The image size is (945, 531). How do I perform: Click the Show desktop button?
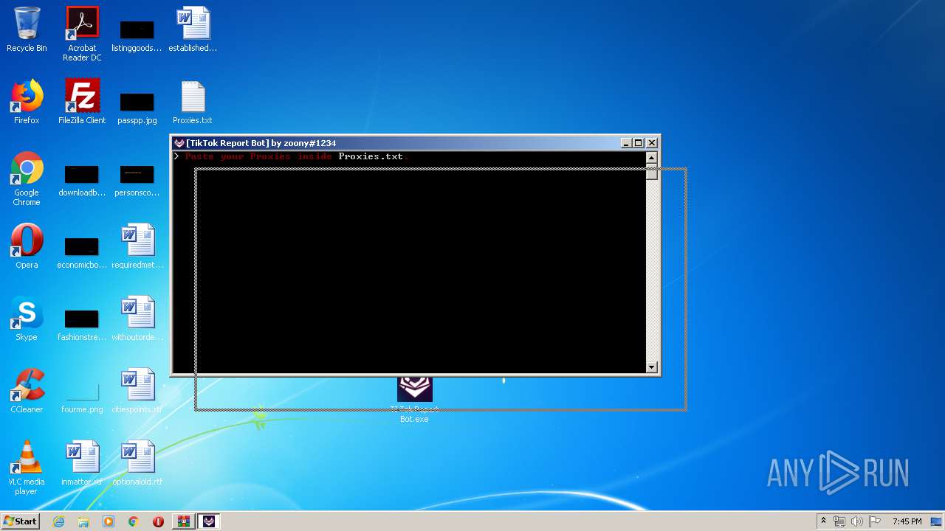937,521
